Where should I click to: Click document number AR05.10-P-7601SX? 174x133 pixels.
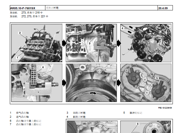(23, 8)
